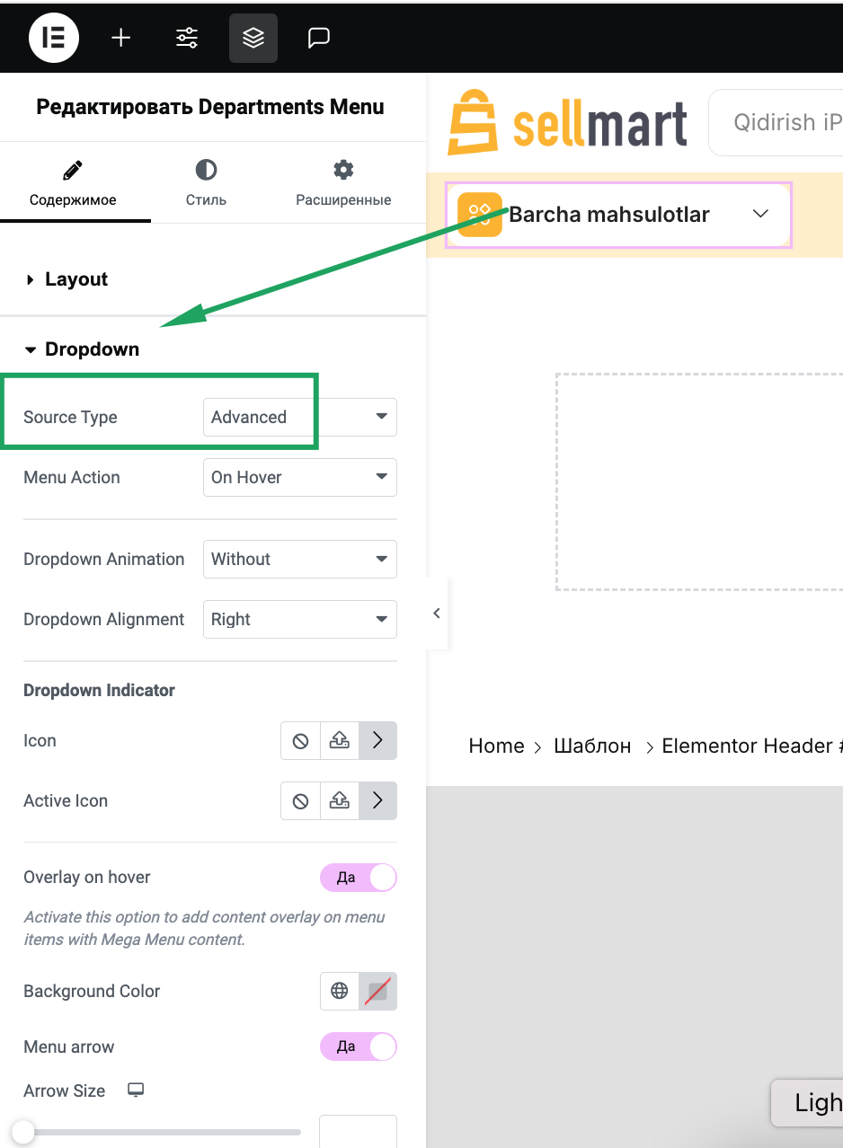Image resolution: width=843 pixels, height=1148 pixels.
Task: Click Barcha mahsulotlar menu button
Action: tap(618, 215)
